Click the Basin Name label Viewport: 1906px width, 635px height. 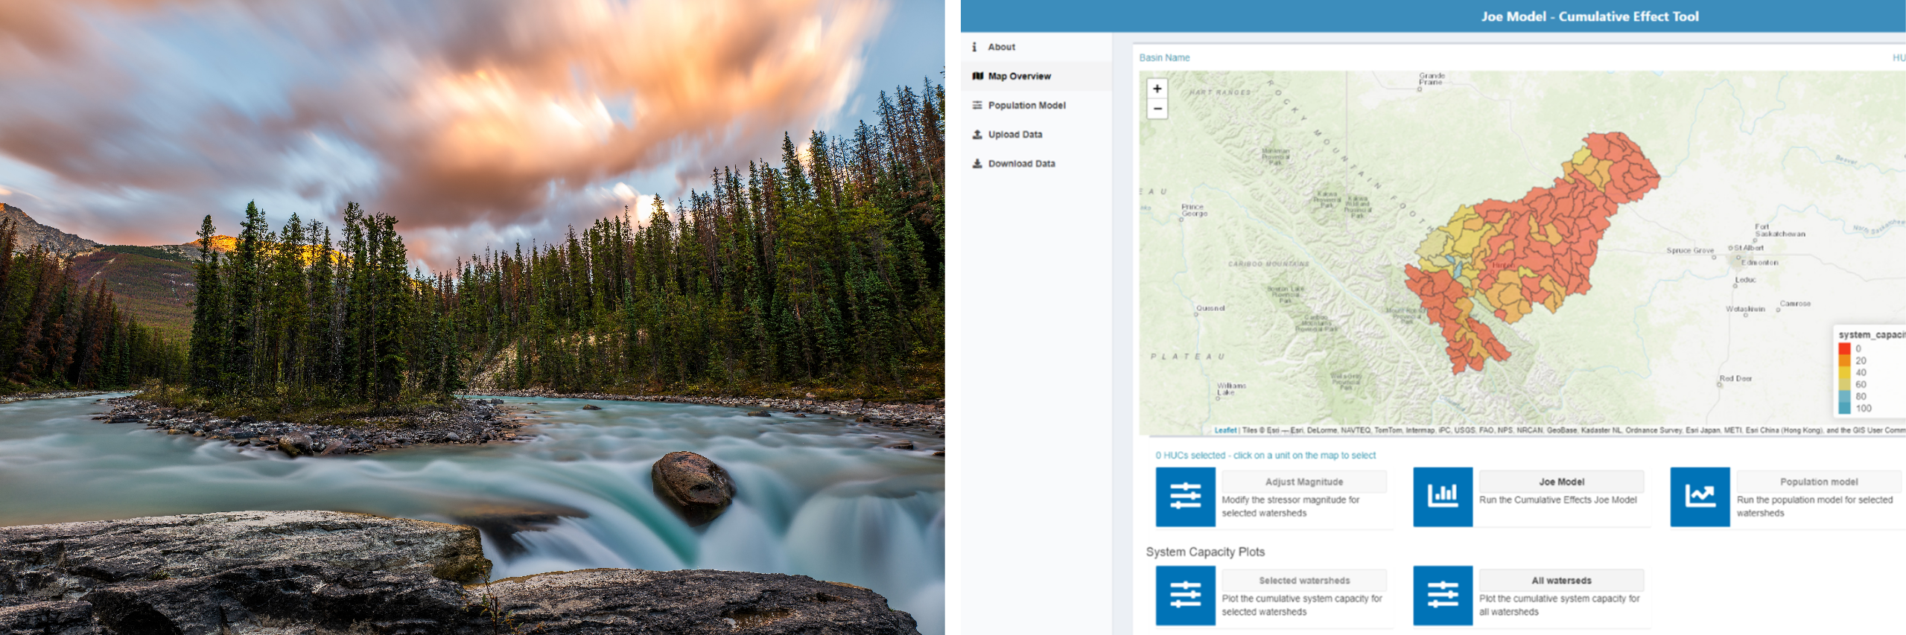[x=1164, y=57]
